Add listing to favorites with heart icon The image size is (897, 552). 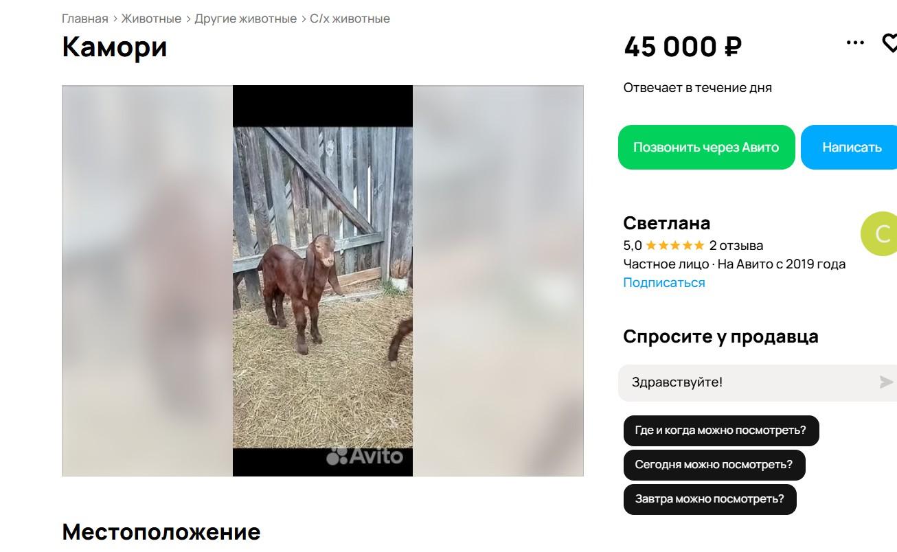890,43
